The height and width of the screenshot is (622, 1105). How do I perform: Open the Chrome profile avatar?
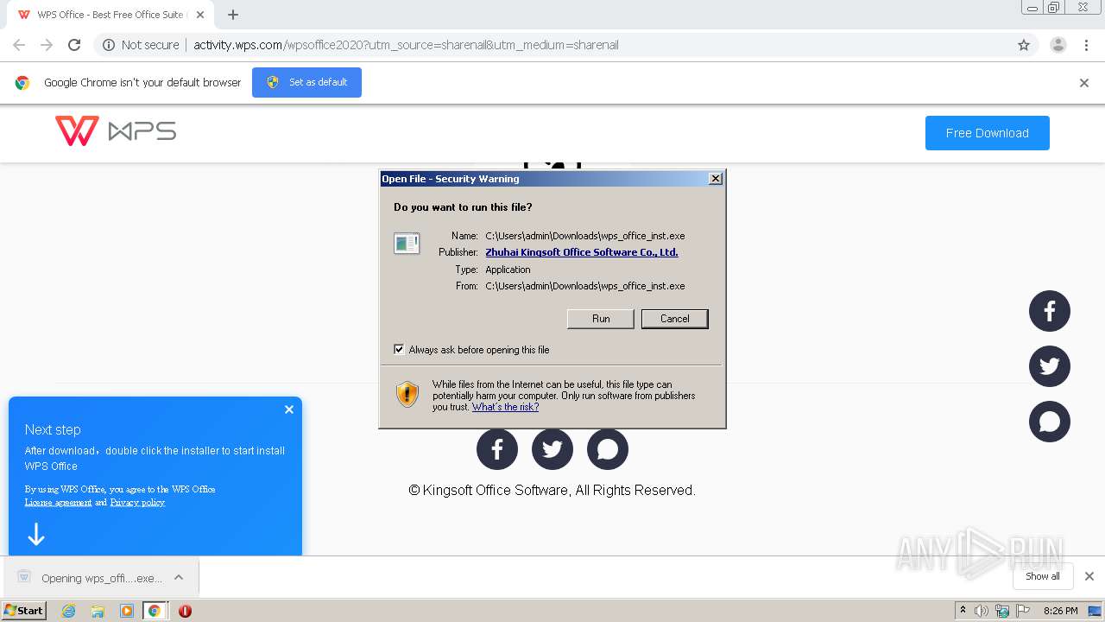click(1058, 45)
